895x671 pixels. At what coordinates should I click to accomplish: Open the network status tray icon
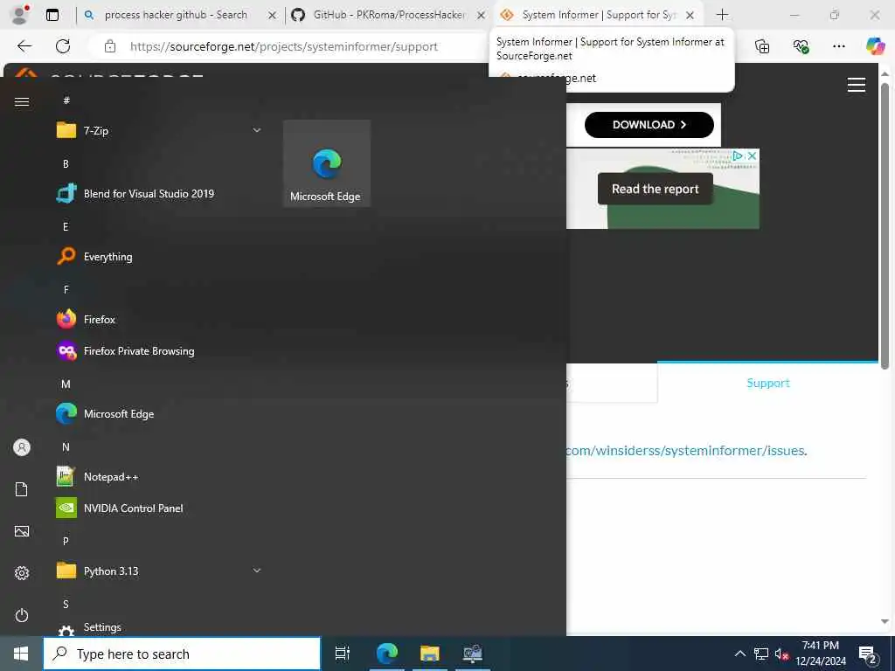coord(761,654)
